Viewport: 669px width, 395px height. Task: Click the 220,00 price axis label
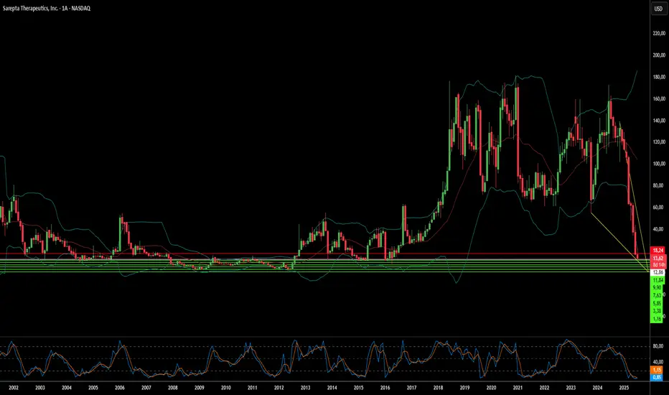pos(659,33)
